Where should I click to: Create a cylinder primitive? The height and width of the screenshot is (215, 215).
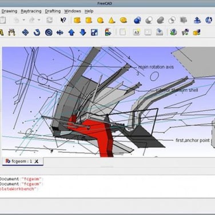(89, 20)
